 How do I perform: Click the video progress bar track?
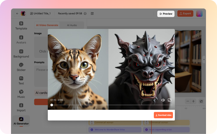pos(112,105)
